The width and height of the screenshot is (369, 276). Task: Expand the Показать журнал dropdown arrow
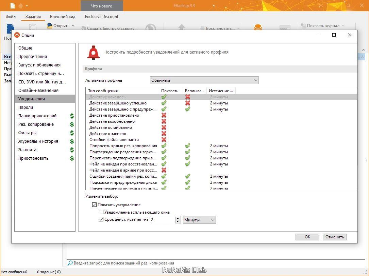(343, 25)
